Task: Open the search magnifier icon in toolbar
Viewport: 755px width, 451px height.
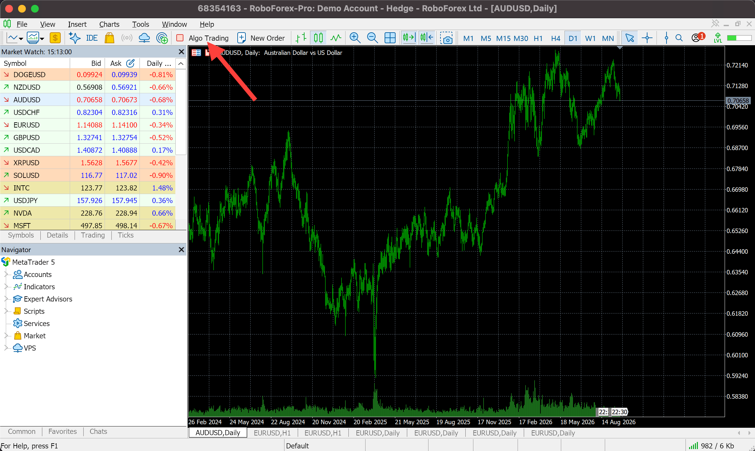Action: [679, 38]
